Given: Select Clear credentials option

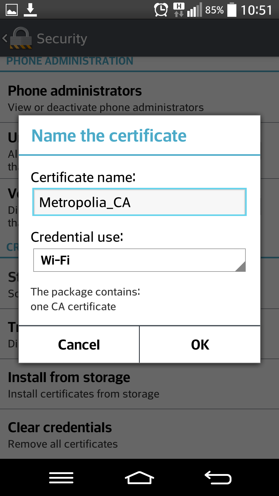Looking at the screenshot, I should (x=139, y=435).
